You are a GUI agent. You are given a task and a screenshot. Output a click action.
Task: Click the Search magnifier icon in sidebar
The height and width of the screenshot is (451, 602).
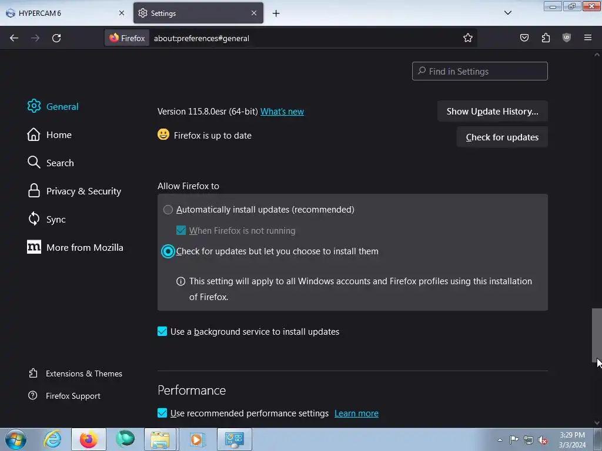click(34, 162)
